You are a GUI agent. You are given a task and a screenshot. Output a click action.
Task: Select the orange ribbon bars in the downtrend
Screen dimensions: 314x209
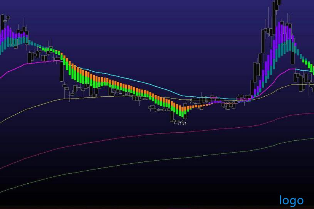[116, 83]
